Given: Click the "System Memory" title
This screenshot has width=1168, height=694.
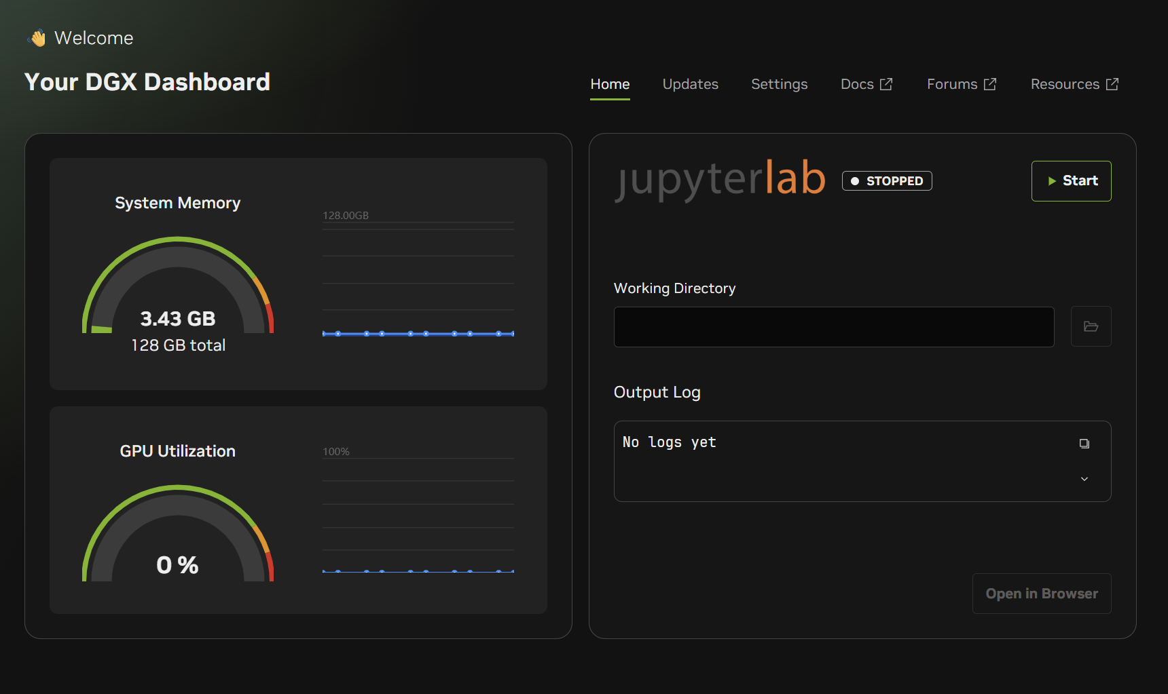Looking at the screenshot, I should coord(178,203).
